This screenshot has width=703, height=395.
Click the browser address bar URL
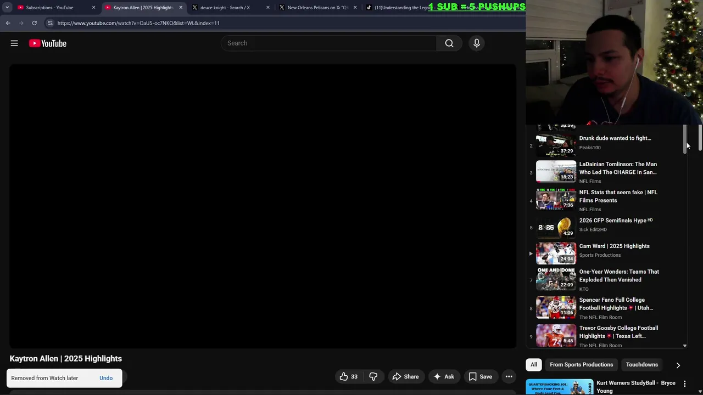click(x=138, y=23)
